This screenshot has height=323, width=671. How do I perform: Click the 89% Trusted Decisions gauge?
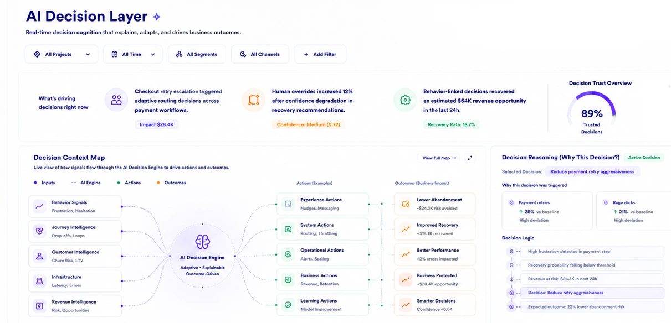coord(592,113)
